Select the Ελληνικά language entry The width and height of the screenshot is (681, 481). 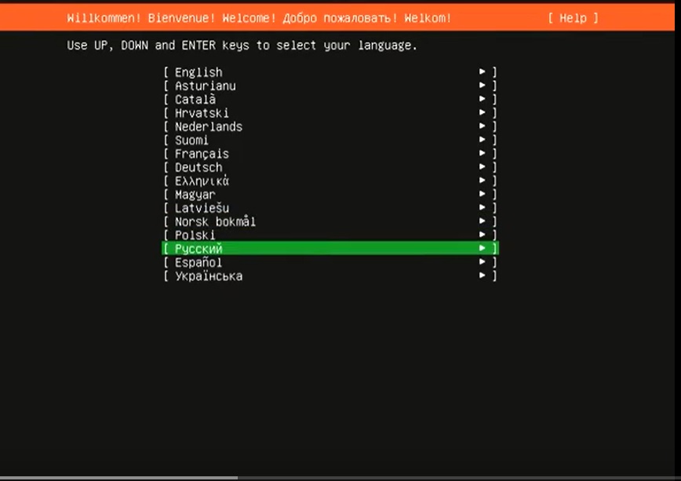click(x=330, y=180)
